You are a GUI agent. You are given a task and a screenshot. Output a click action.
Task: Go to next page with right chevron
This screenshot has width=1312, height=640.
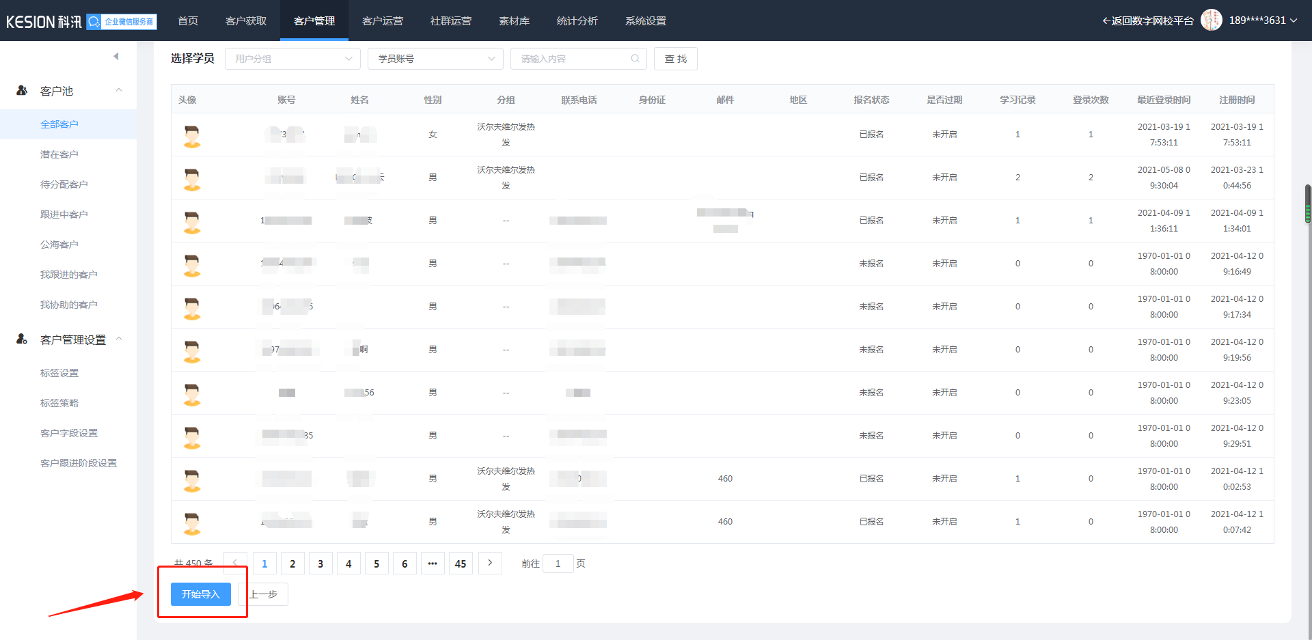pyautogui.click(x=490, y=564)
